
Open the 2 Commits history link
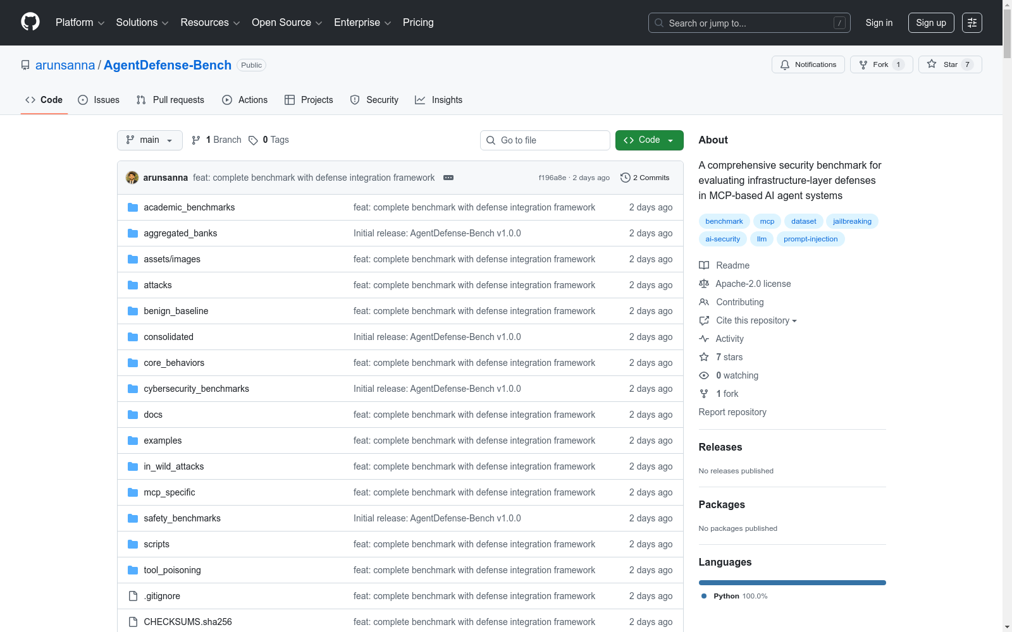pyautogui.click(x=645, y=178)
